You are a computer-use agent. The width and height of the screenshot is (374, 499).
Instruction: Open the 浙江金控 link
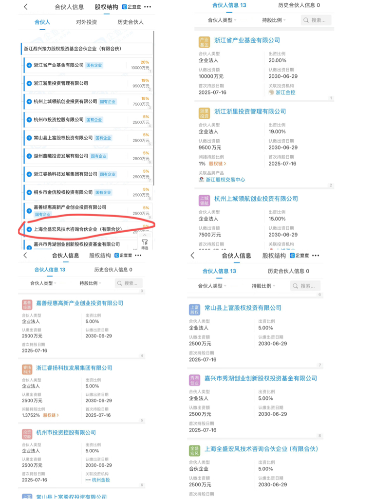point(285,92)
